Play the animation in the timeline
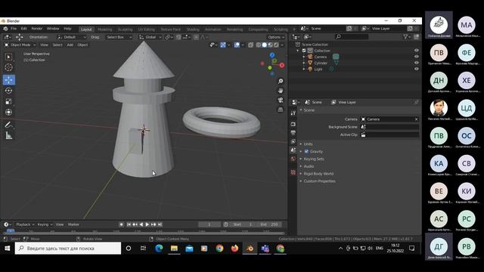The width and height of the screenshot is (484, 272). pyautogui.click(x=147, y=224)
